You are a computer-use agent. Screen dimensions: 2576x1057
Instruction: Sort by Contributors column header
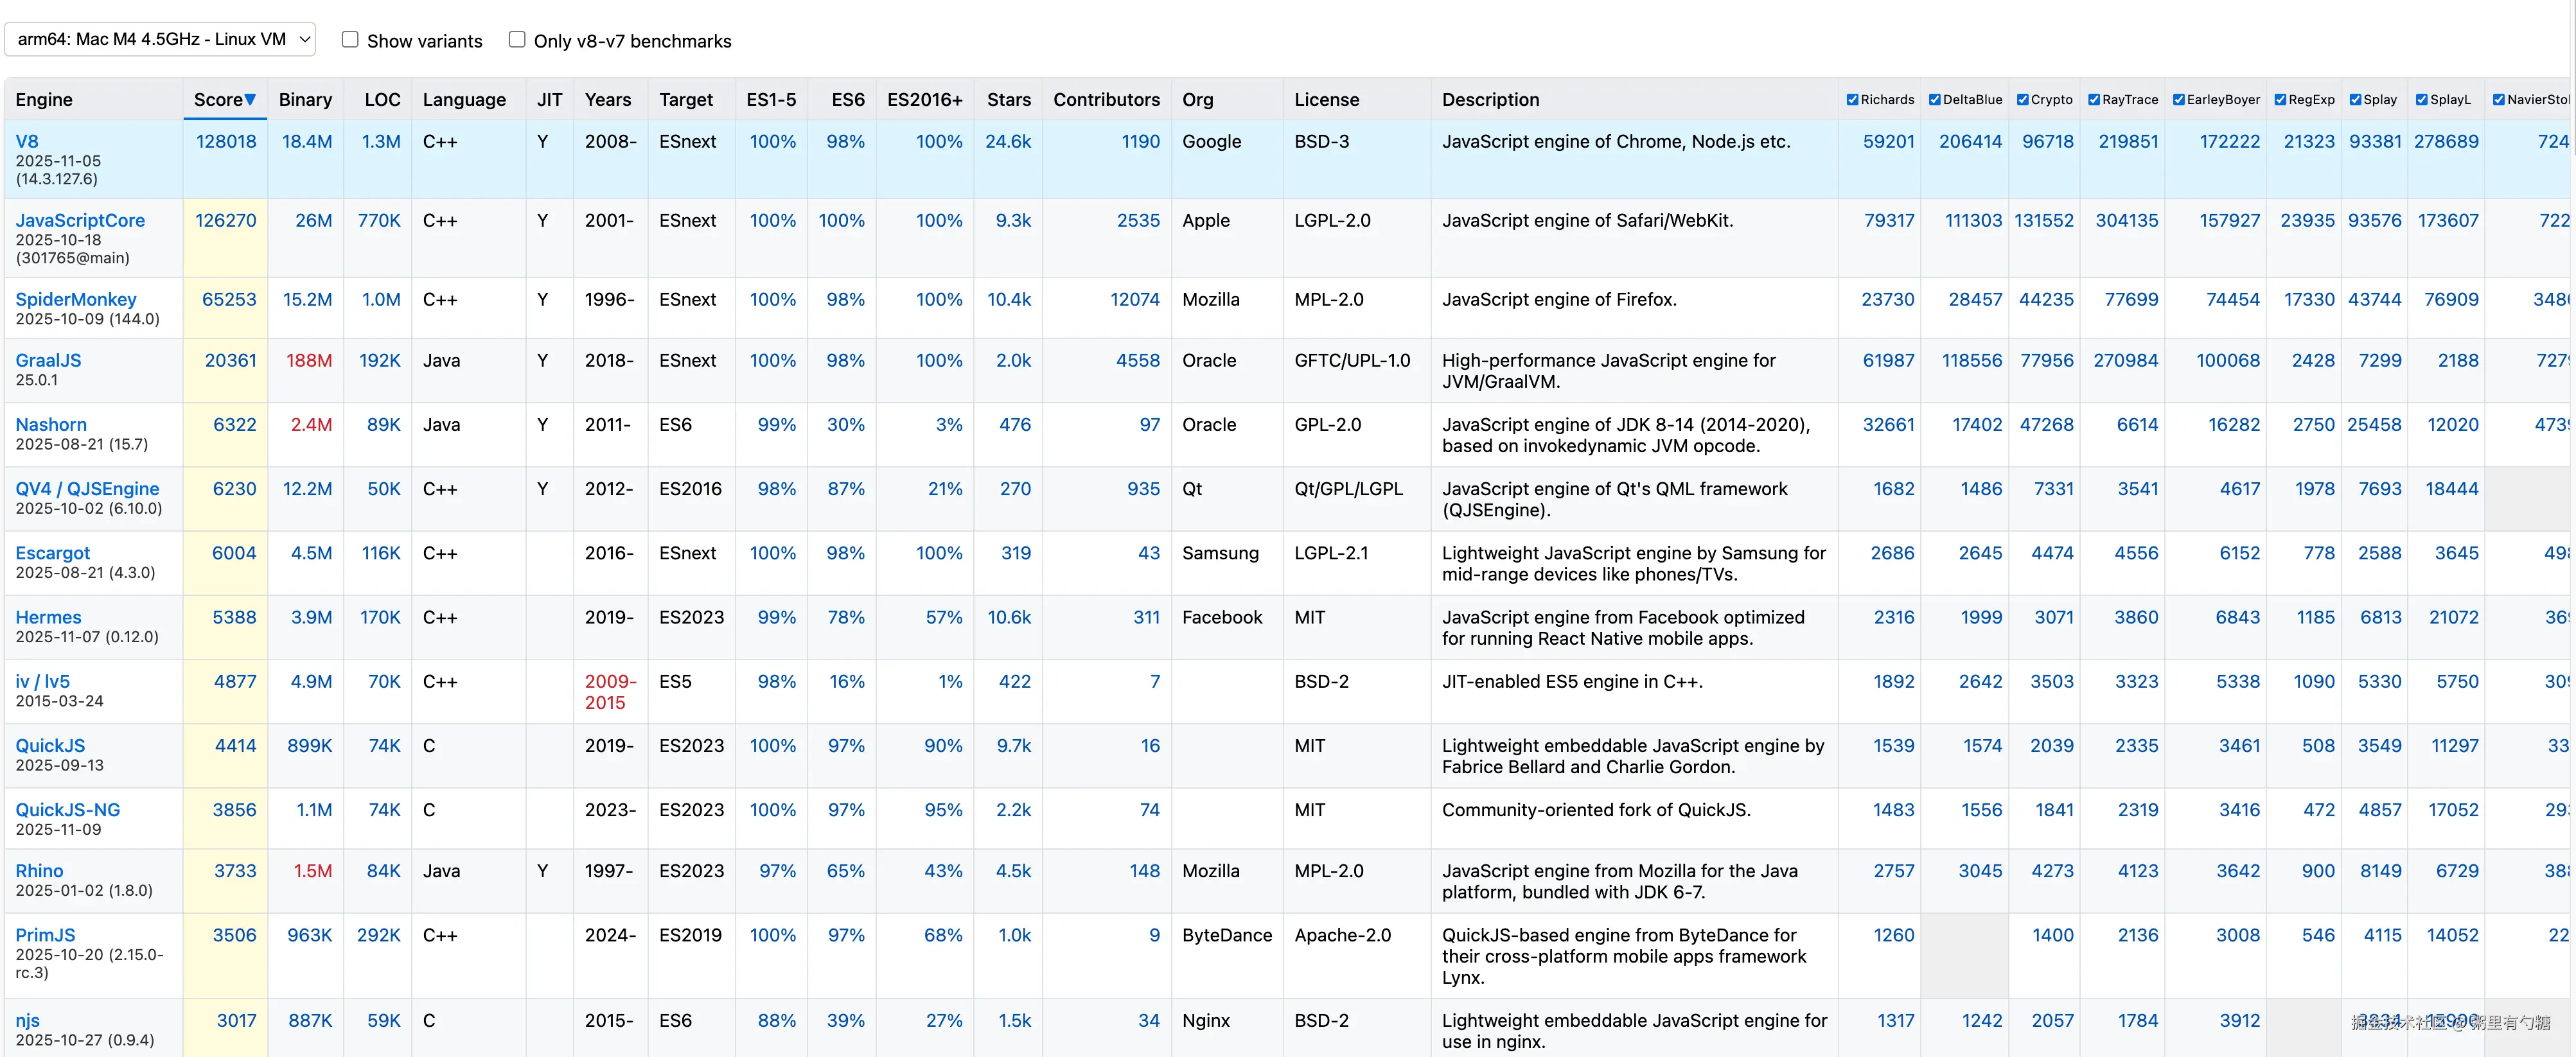pos(1106,100)
